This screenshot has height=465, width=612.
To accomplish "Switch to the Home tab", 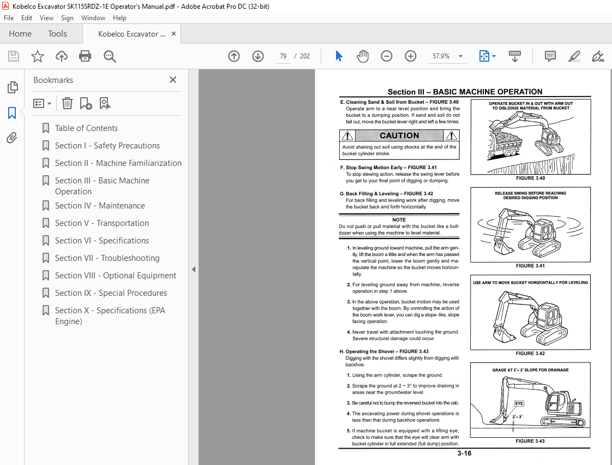I will (x=20, y=34).
